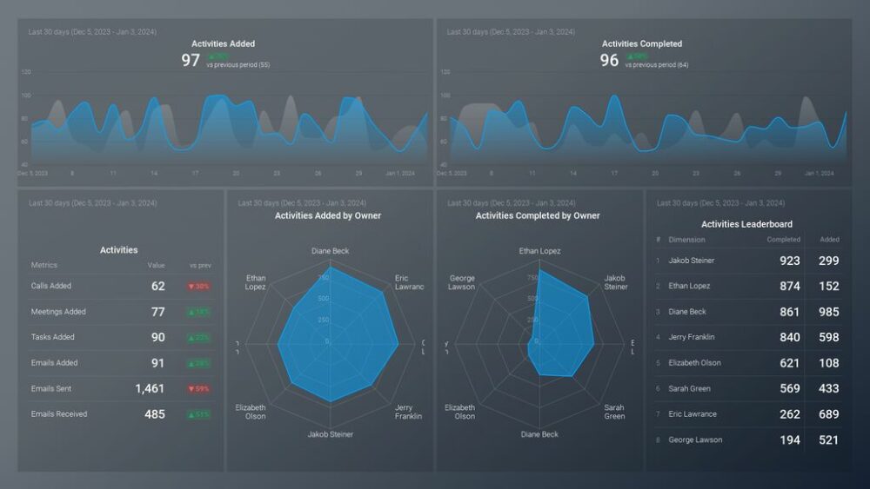Select Jakob Steiner row name in leaderboard

692,261
